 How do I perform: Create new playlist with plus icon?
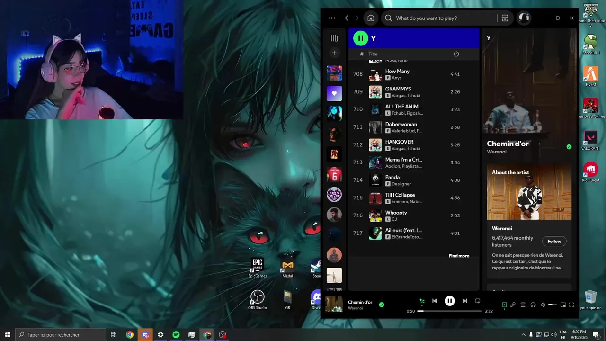[334, 53]
